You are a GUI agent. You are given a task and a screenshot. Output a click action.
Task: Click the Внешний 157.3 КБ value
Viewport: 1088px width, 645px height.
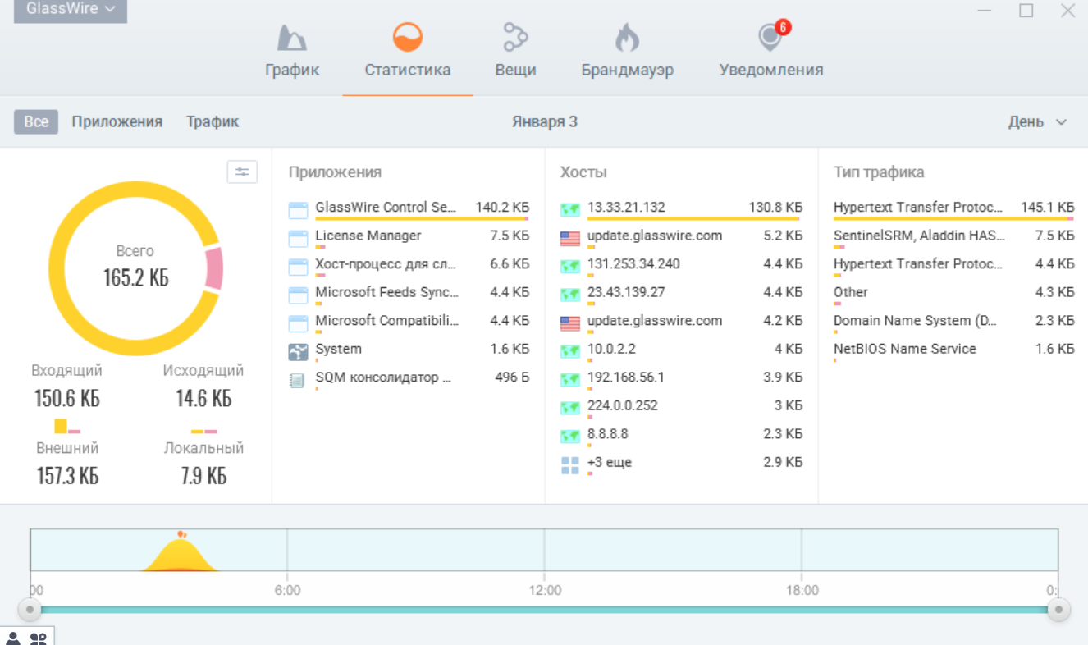tap(67, 476)
